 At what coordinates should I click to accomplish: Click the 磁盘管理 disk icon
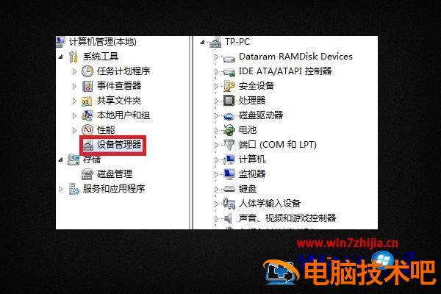point(87,174)
